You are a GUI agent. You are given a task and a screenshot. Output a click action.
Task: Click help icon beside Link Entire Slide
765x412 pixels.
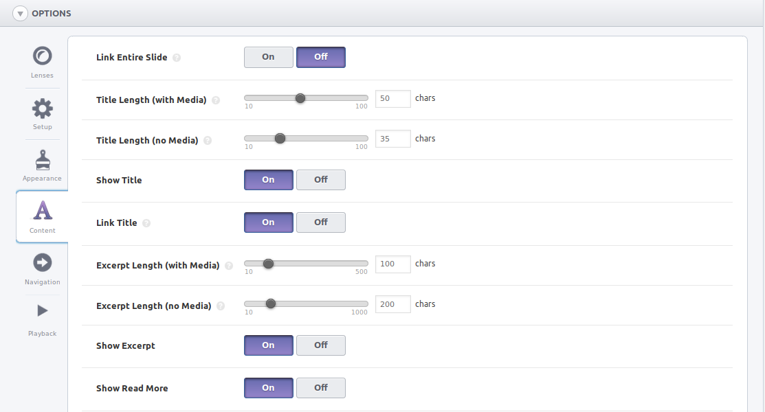coord(177,58)
